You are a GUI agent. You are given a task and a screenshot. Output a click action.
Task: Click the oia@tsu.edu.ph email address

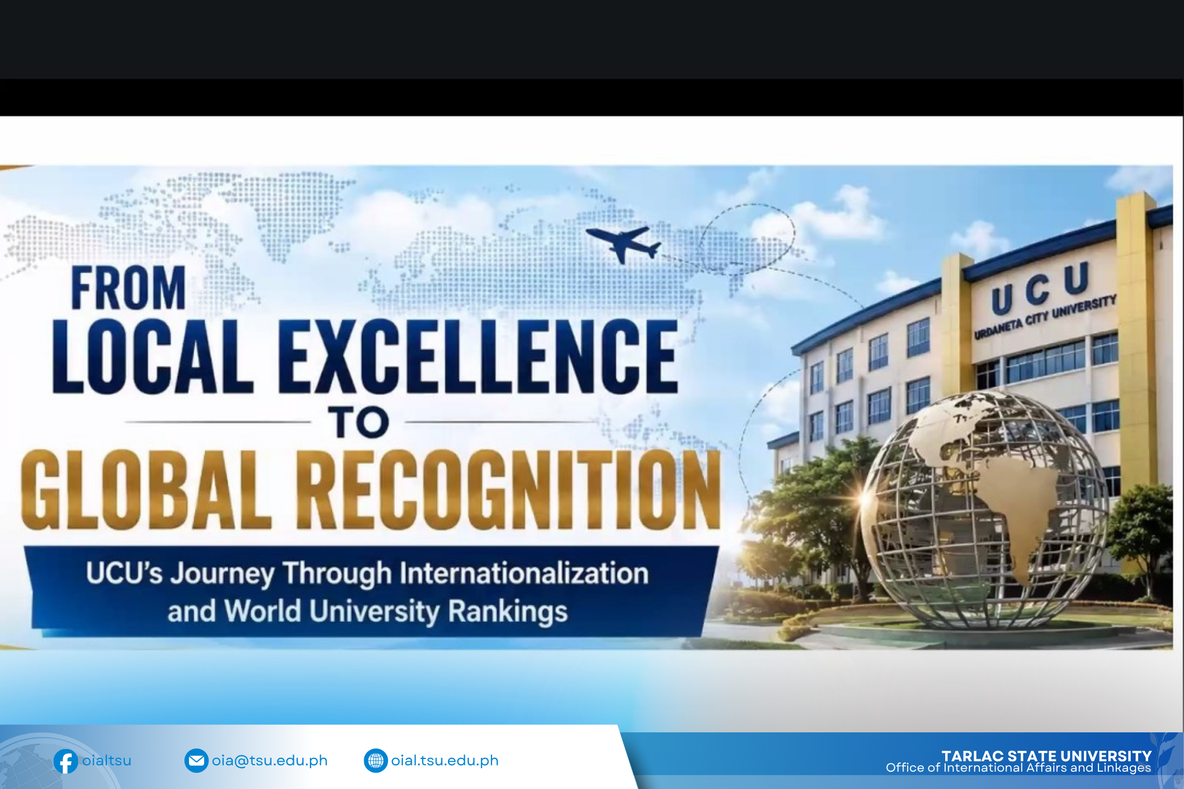click(x=270, y=761)
